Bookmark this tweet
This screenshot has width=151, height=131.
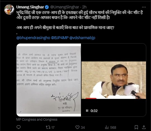click(136, 127)
